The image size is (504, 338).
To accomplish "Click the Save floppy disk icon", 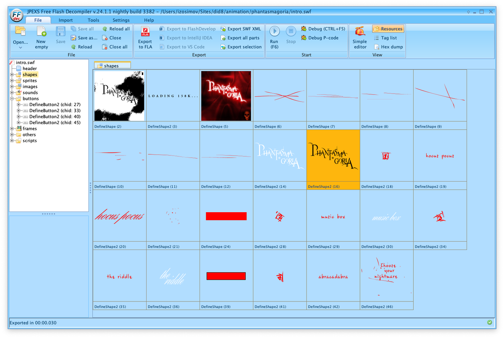I will pyautogui.click(x=60, y=31).
